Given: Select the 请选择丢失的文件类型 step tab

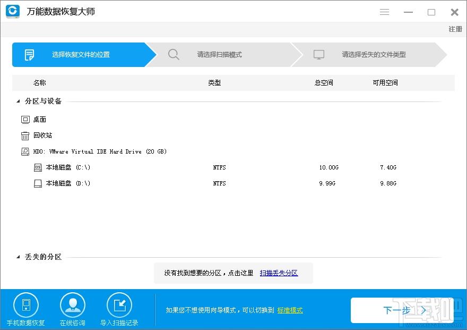Looking at the screenshot, I should (x=369, y=55).
